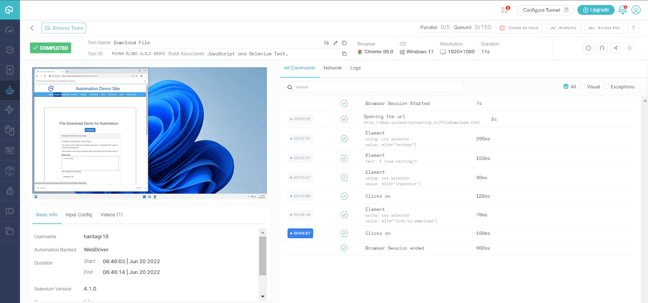Click the Browse Tests button

[64, 28]
